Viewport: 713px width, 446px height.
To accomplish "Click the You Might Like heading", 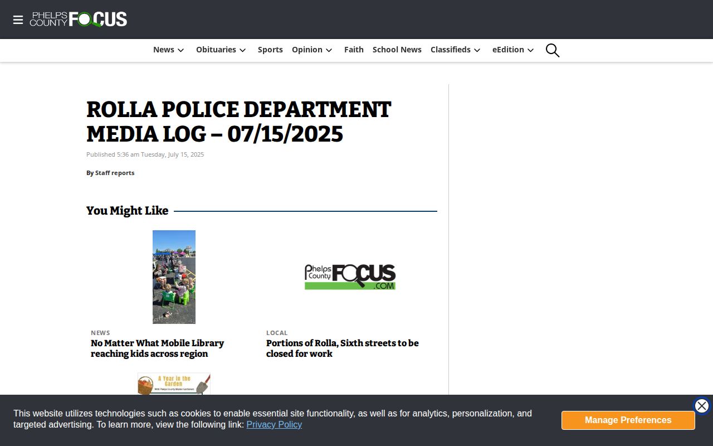I will click(x=127, y=211).
